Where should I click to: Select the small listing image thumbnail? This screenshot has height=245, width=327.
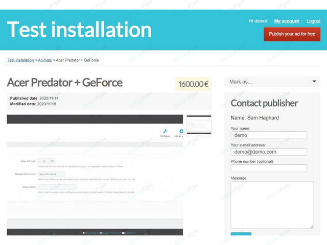pyautogui.click(x=199, y=126)
